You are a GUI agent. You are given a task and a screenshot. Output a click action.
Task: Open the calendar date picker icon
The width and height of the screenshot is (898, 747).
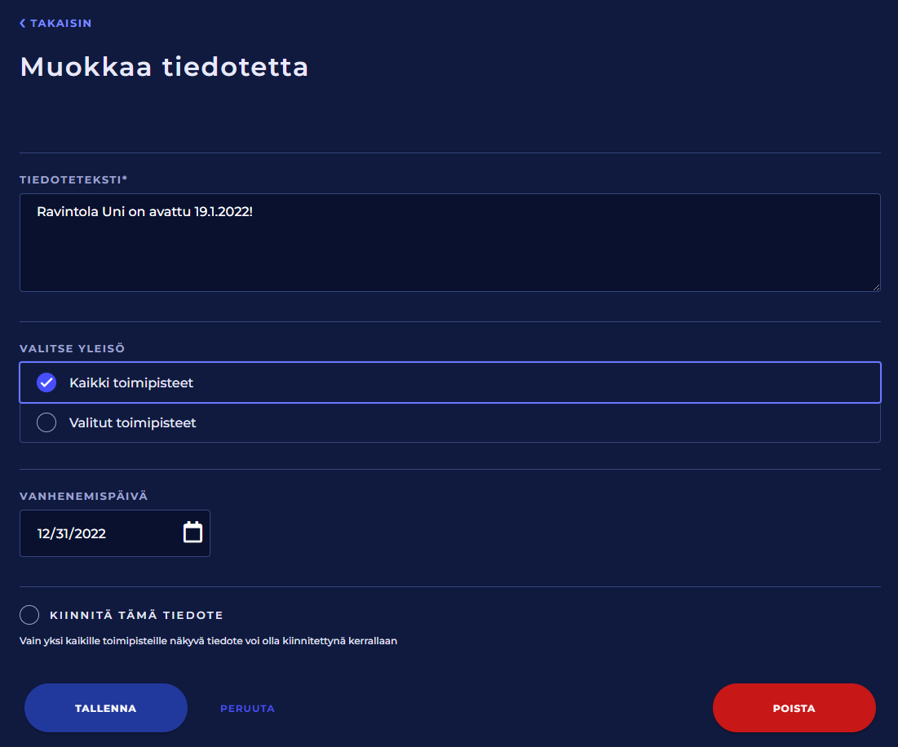[x=192, y=533]
